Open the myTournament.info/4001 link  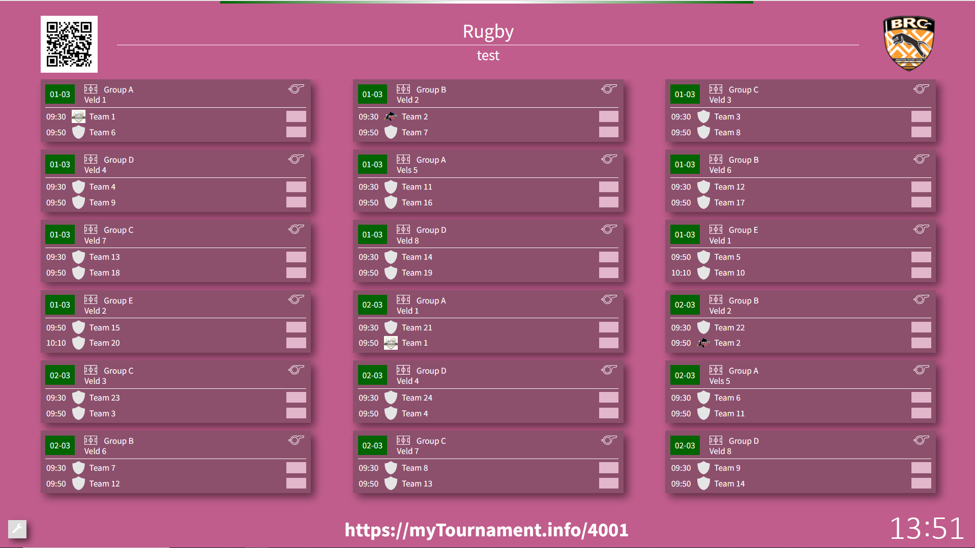pyautogui.click(x=486, y=530)
